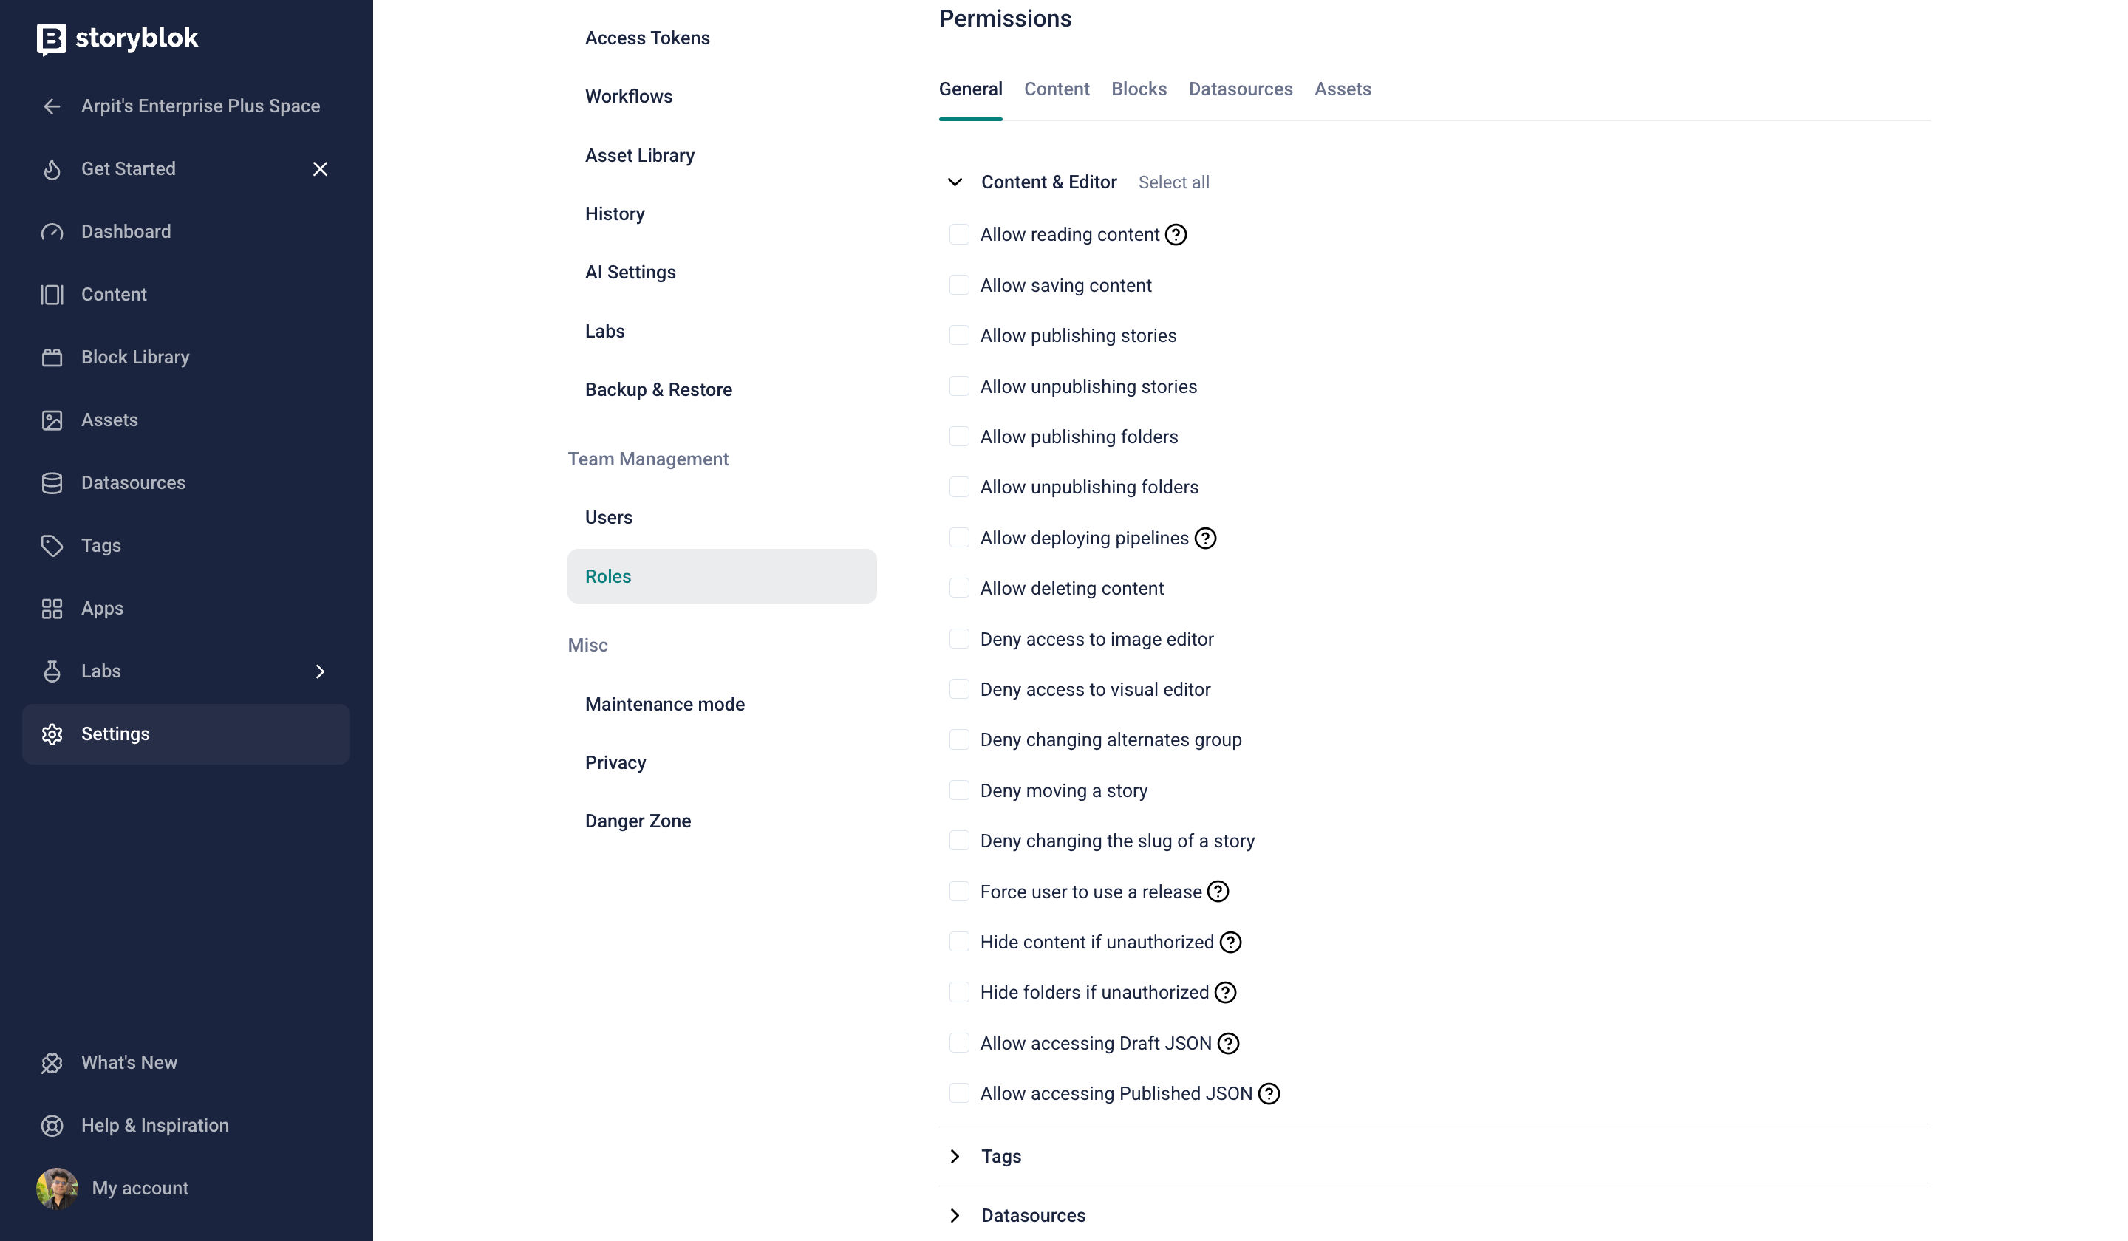The image size is (2128, 1241).
Task: Click help icon beside Allow deploying pipelines
Action: (1205, 538)
